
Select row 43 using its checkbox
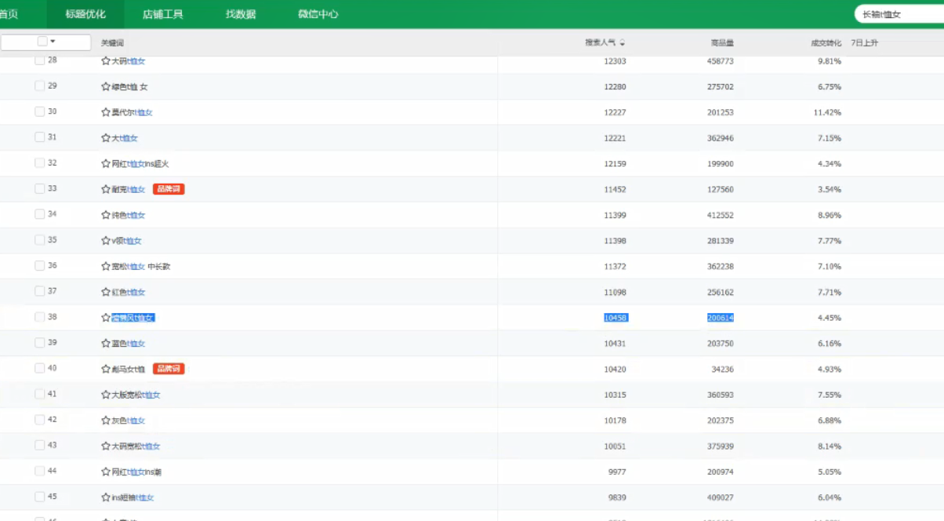tap(40, 445)
